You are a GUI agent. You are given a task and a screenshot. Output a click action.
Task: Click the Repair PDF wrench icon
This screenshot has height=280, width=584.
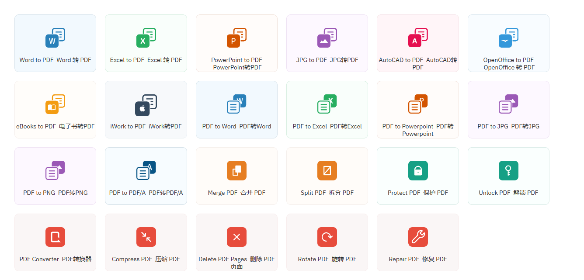point(418,237)
